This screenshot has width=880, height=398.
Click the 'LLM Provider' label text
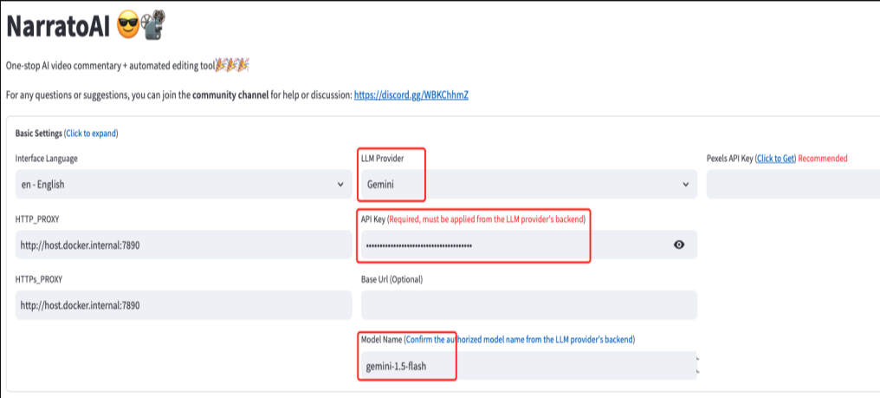[x=382, y=159]
